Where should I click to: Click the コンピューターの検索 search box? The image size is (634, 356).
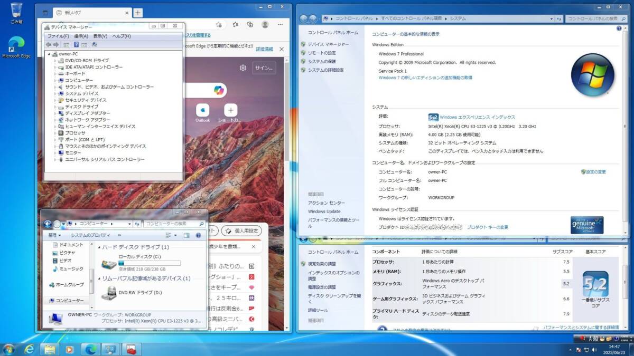click(x=174, y=224)
